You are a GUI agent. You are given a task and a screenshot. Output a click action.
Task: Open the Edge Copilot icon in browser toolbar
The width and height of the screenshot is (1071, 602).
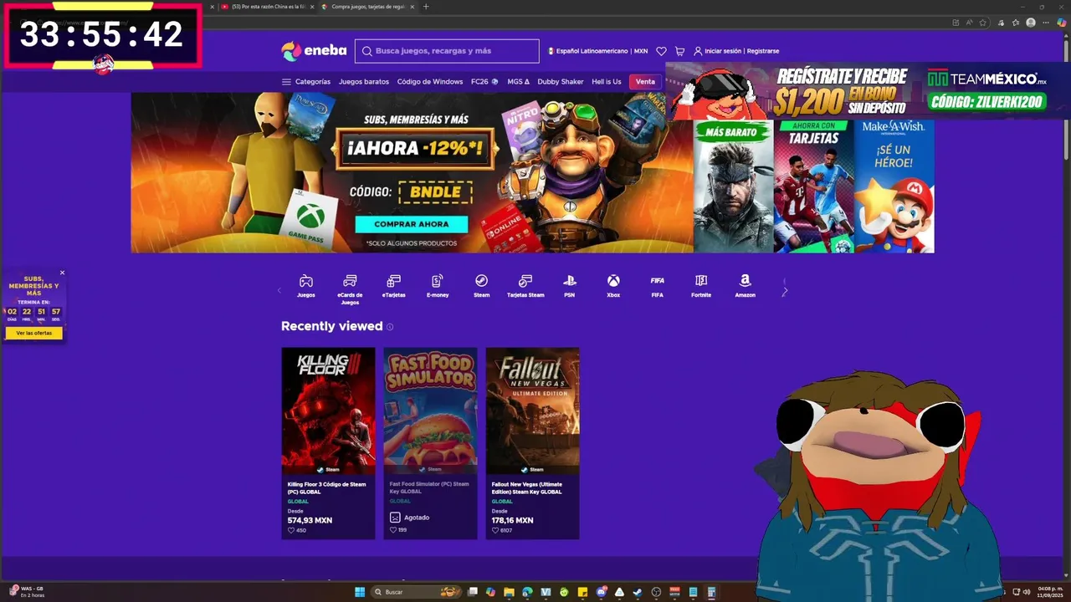click(1061, 23)
